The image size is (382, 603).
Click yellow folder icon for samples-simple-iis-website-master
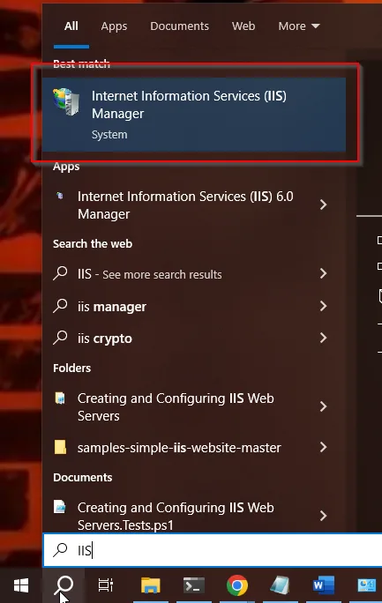pos(60,447)
